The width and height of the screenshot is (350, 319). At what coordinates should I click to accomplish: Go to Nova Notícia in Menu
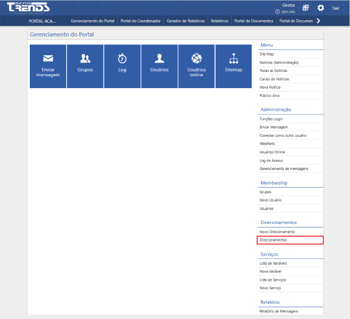[x=270, y=87]
